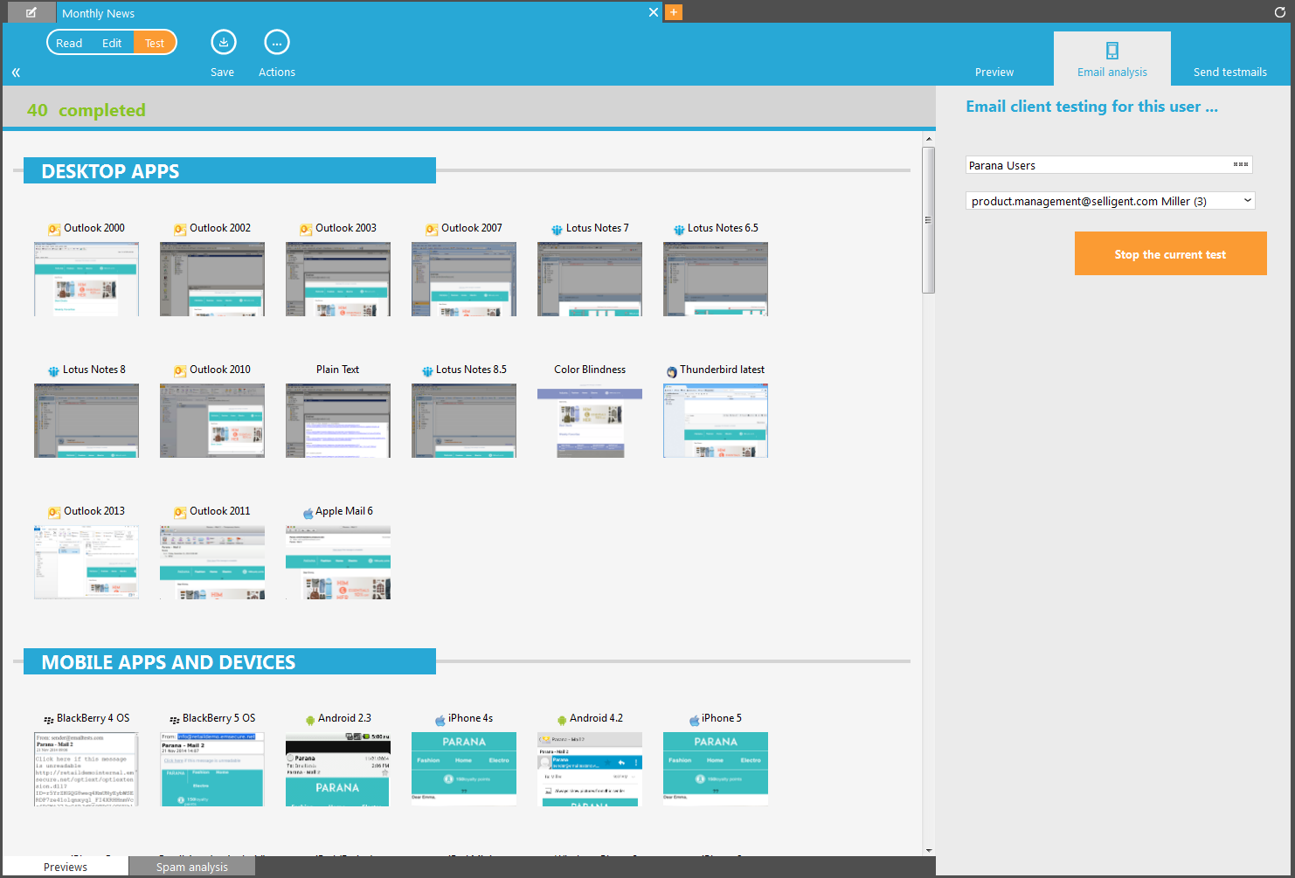
Task: Click the Email analysis phone icon
Action: [x=1111, y=51]
